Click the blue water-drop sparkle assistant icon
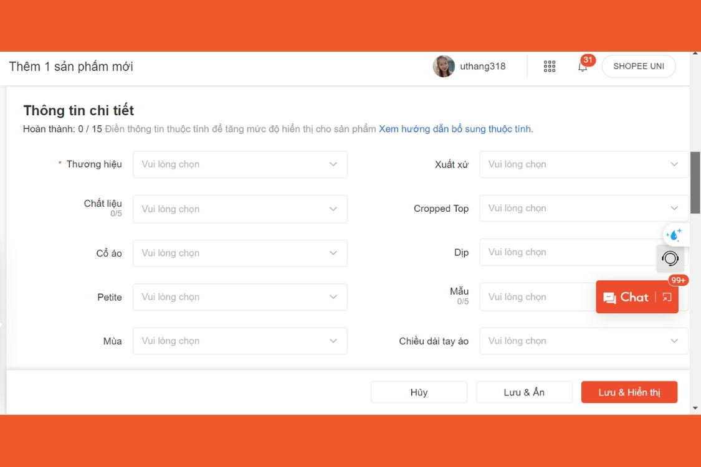The height and width of the screenshot is (467, 701). 674,235
